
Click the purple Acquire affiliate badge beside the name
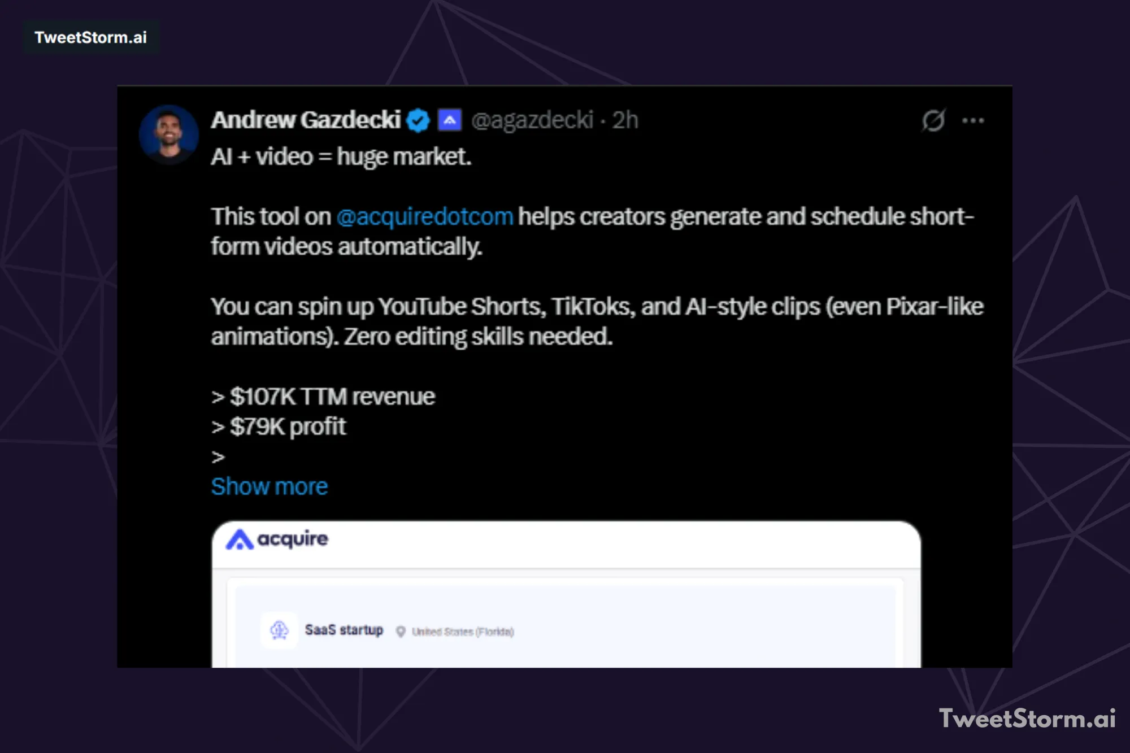(450, 120)
